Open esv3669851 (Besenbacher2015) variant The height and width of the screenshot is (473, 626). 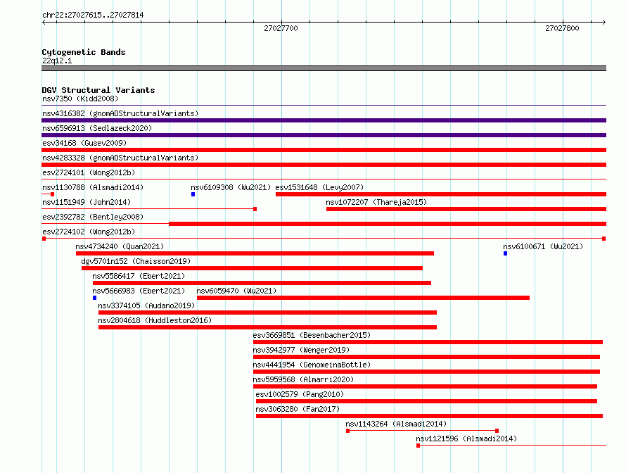[428, 342]
